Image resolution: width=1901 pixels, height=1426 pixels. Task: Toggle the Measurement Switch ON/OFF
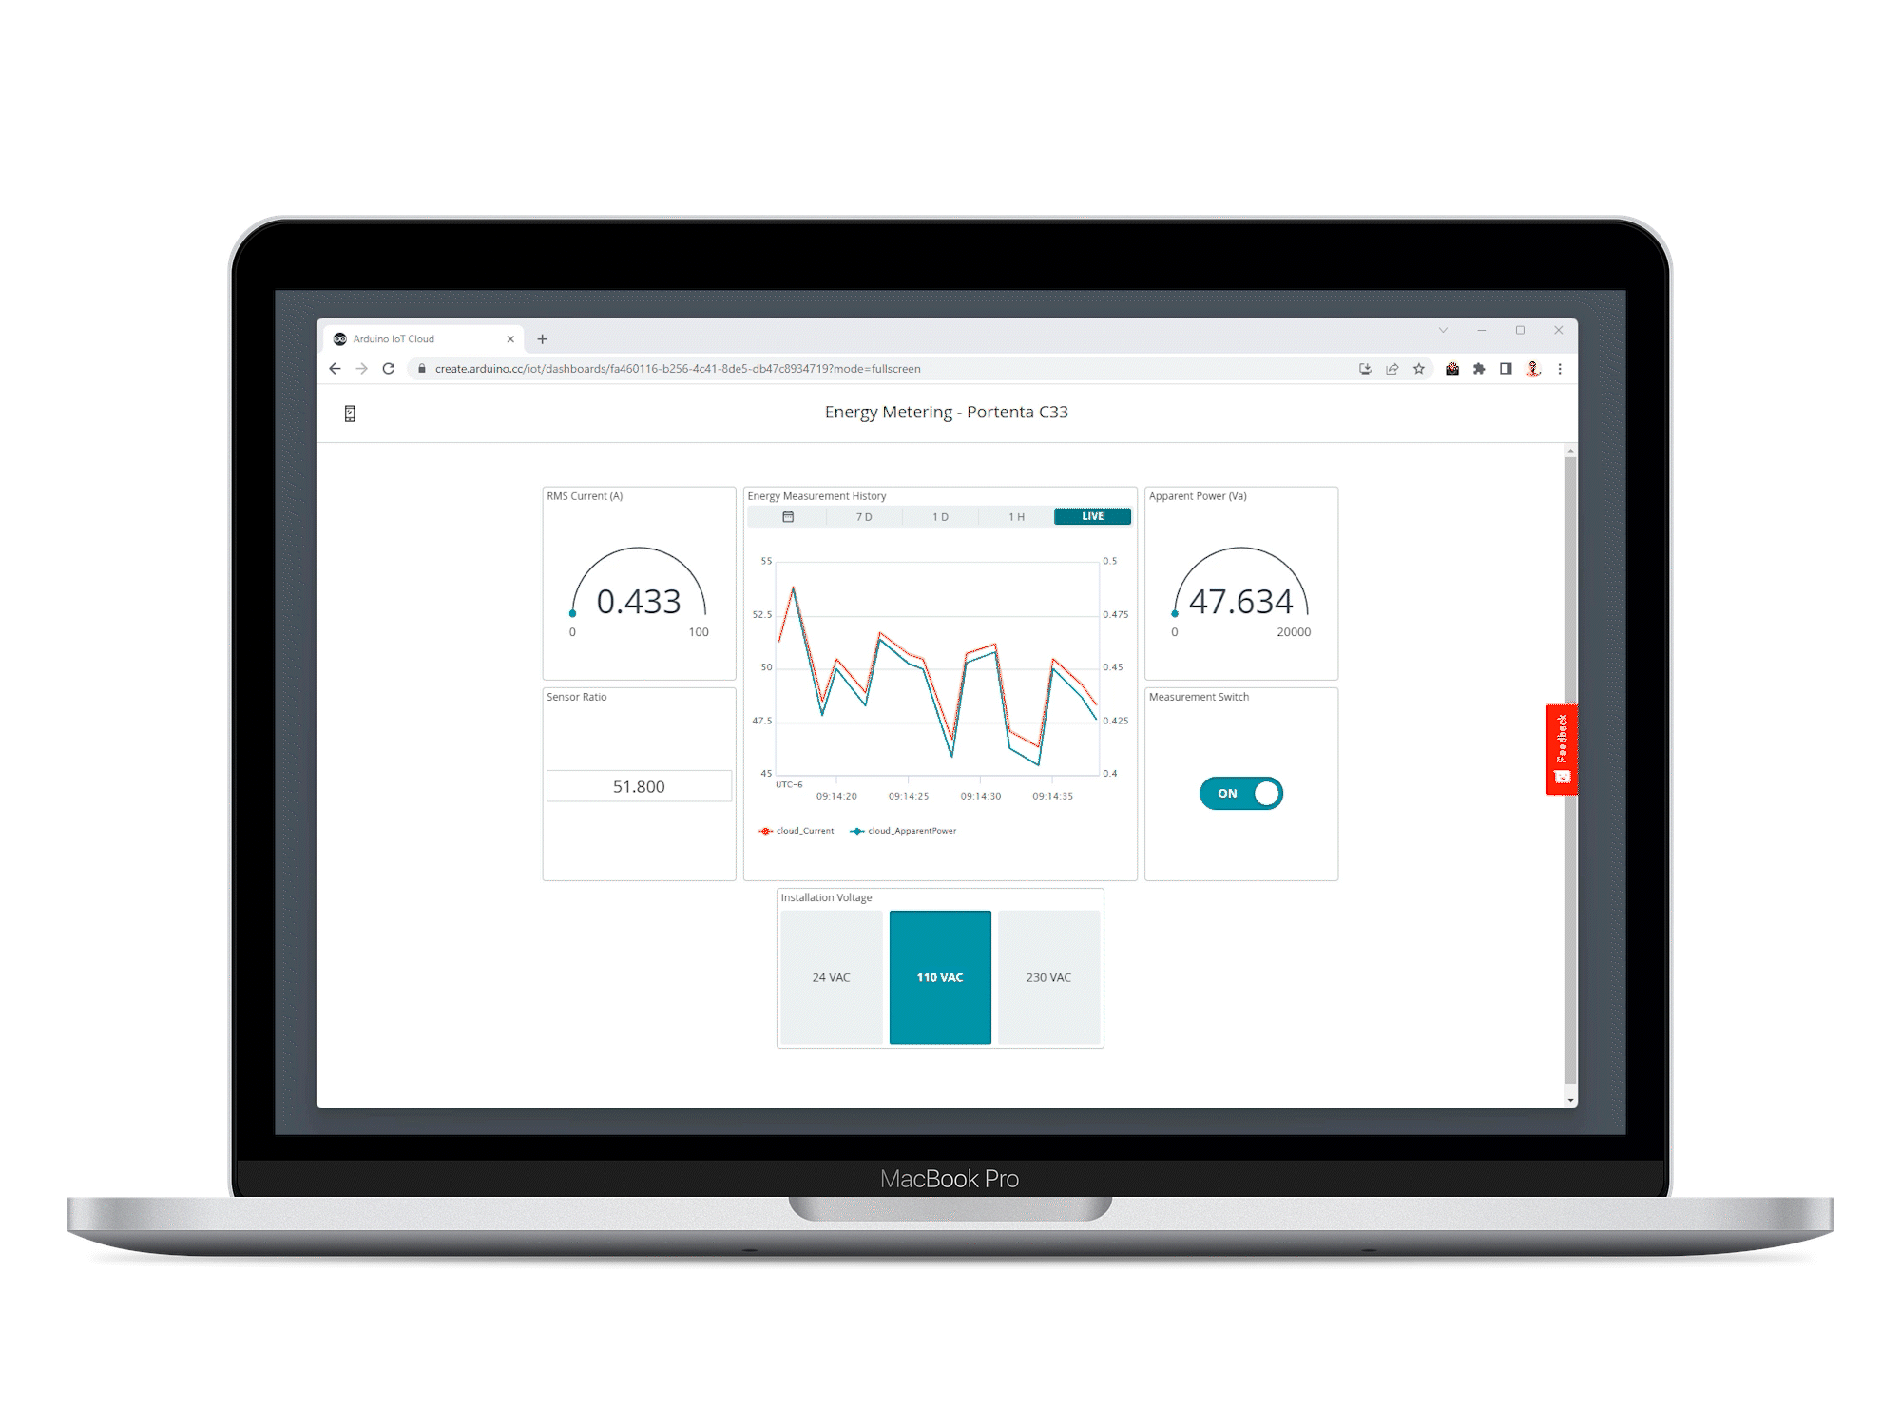(x=1242, y=791)
